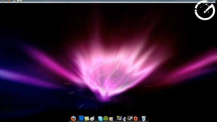Open the orange play media player icon
Viewport: 217px width, 122px height.
click(x=111, y=119)
